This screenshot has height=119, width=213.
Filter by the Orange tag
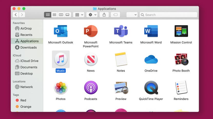(27, 107)
